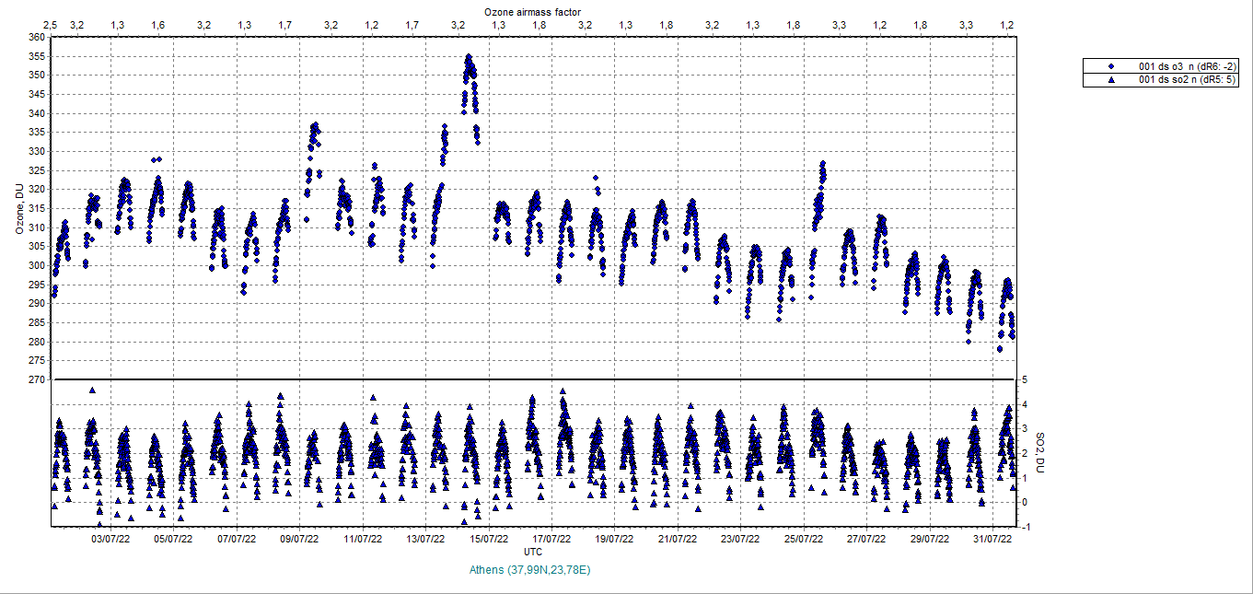The image size is (1253, 594).
Task: Click the 'Athens (37,99N,23,78E)' station caption
Action: 529,570
